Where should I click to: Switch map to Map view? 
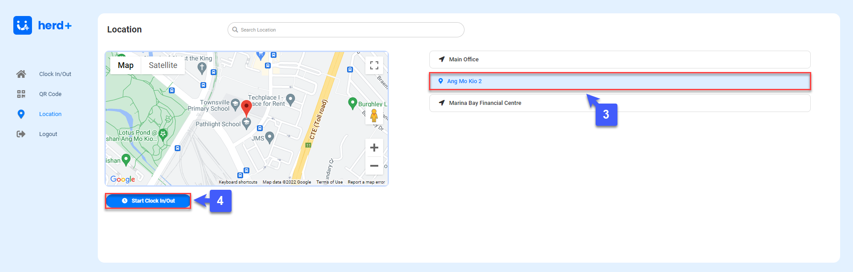(126, 65)
